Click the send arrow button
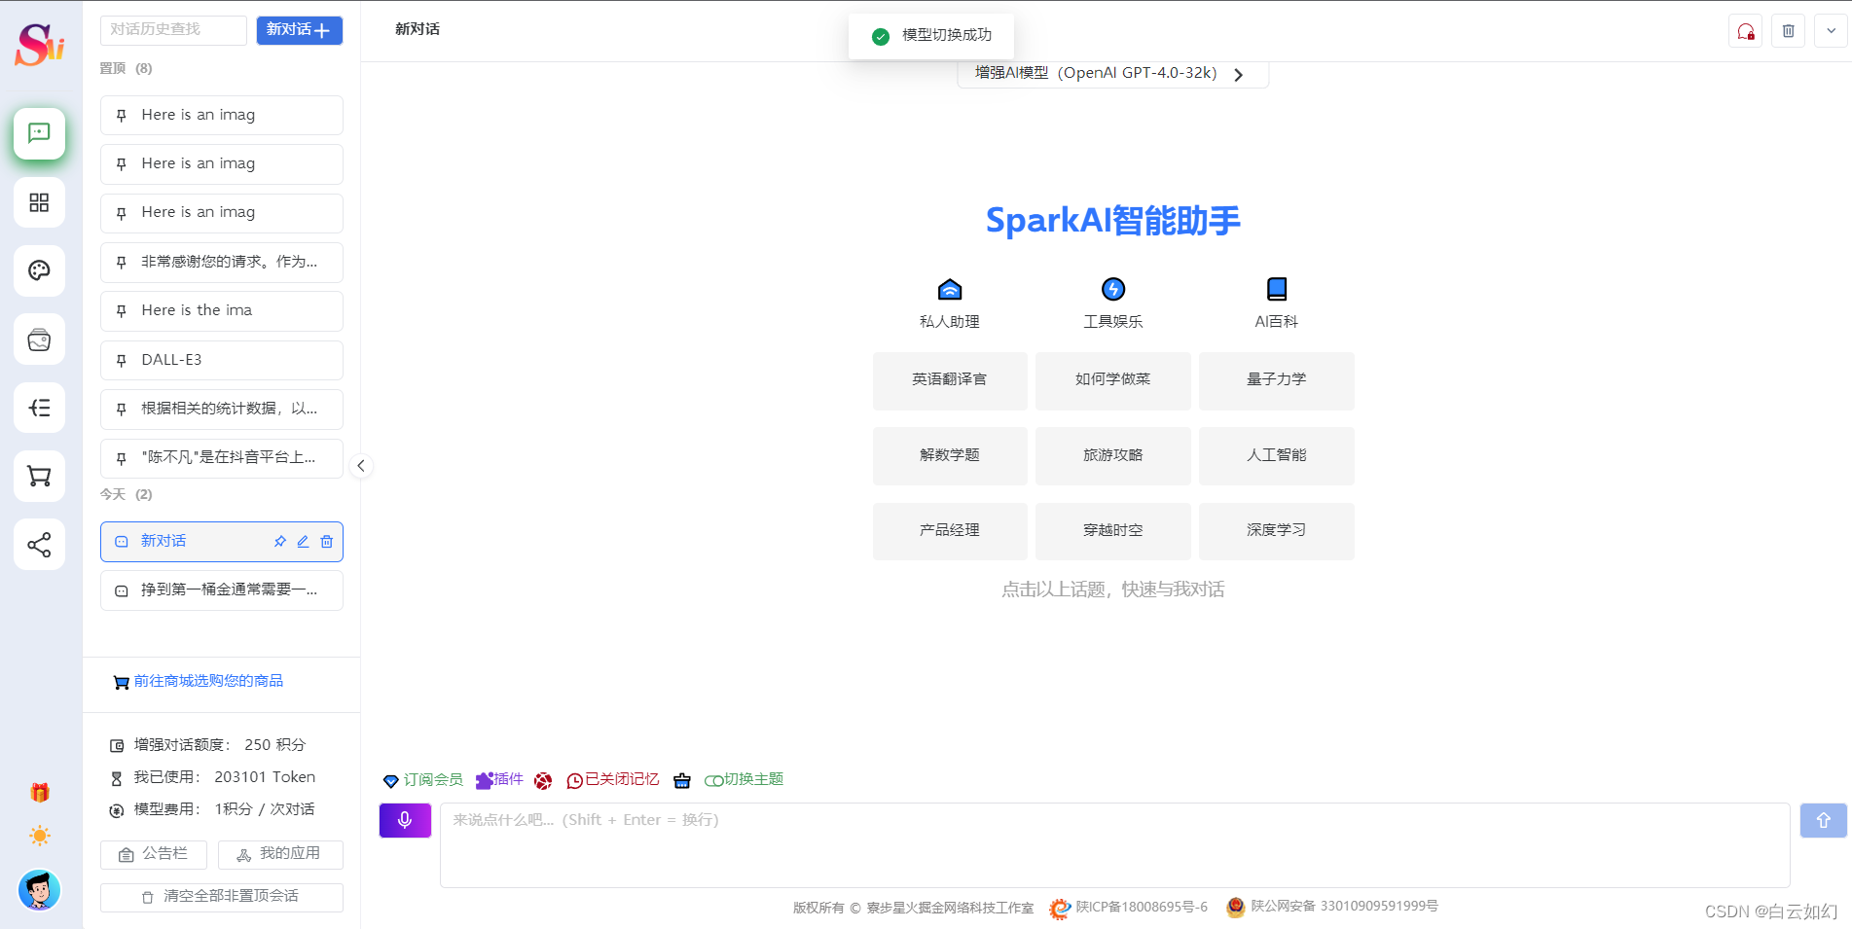 coord(1823,820)
